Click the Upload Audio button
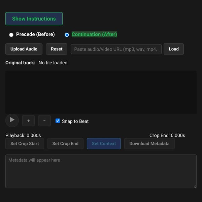Image resolution: width=202 pixels, height=202 pixels. [24, 49]
